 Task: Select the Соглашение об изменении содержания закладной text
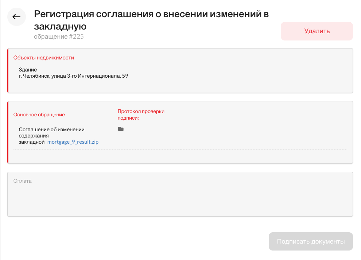[x=51, y=136]
